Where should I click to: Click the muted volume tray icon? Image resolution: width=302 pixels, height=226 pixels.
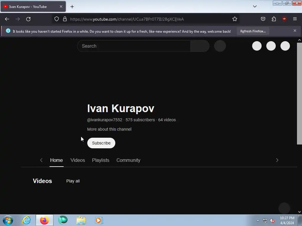(x=272, y=221)
